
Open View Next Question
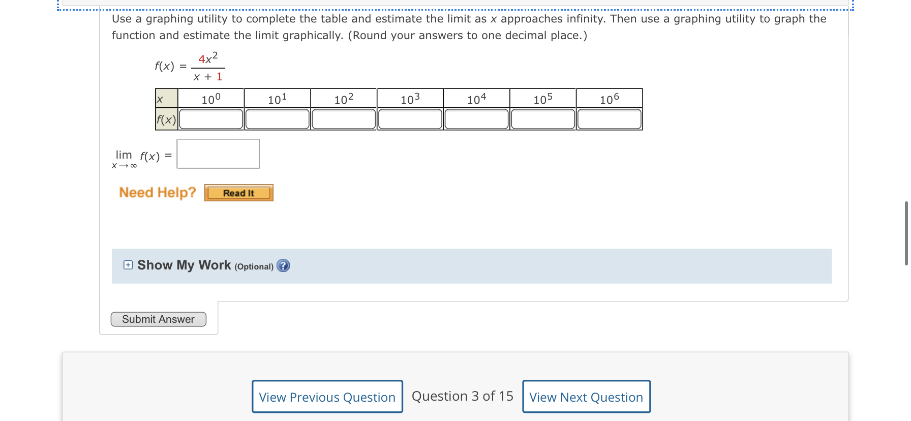point(586,397)
